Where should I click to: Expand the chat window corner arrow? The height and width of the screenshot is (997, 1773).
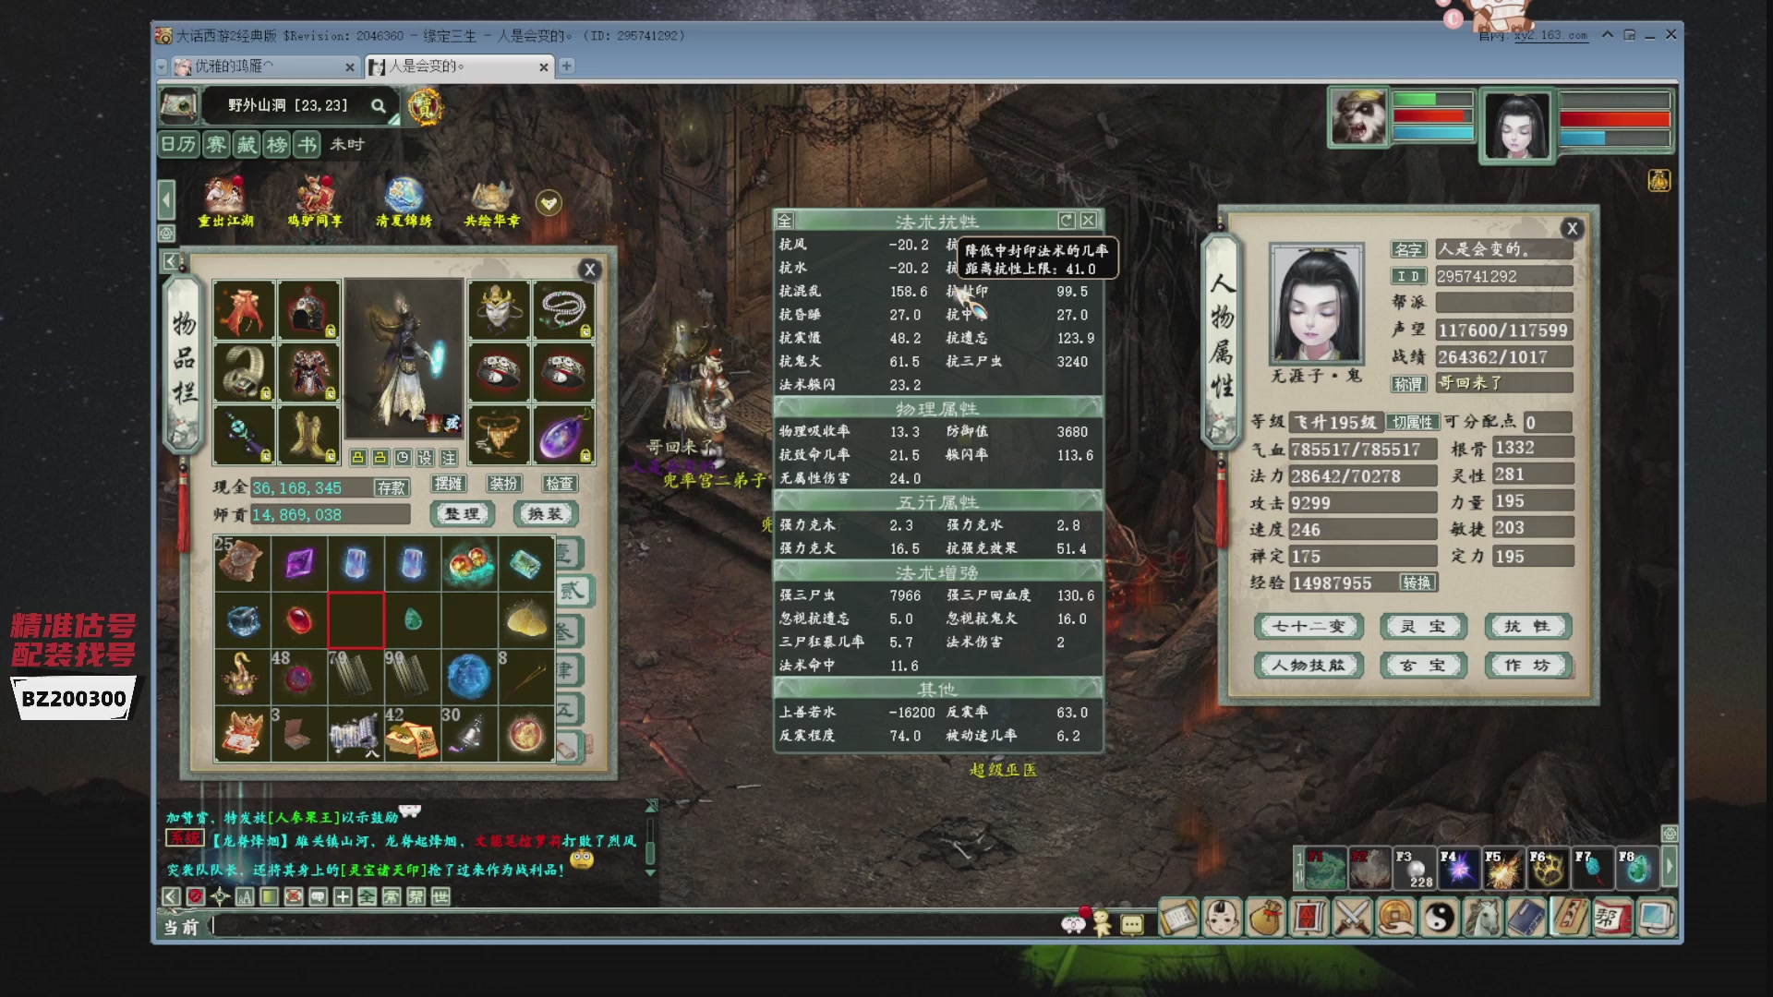tap(651, 806)
